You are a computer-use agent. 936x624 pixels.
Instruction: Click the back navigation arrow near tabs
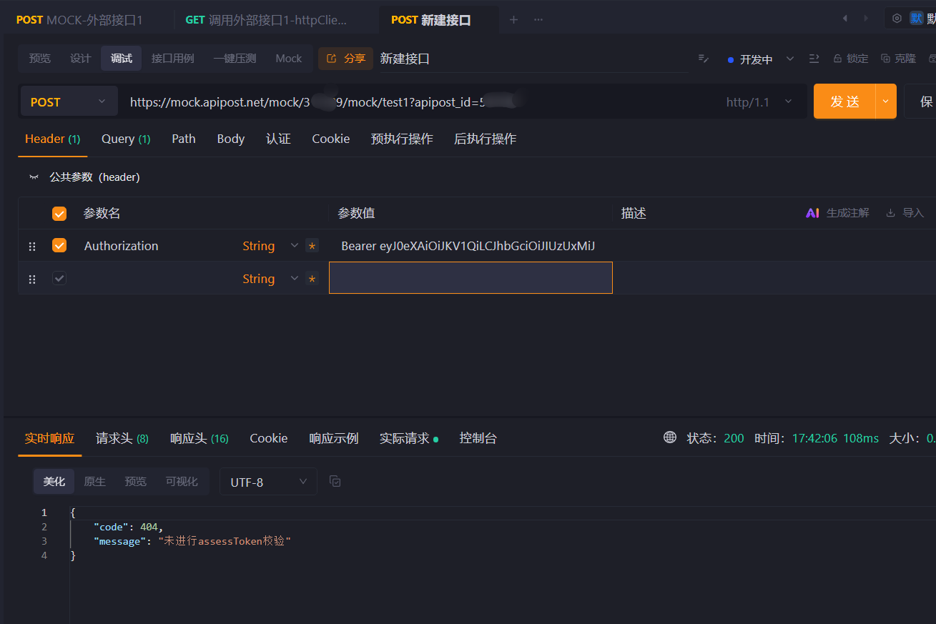click(x=844, y=19)
